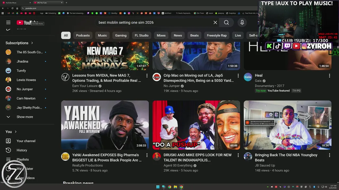Open new browser tab with plus
Viewport: 339px width, 190px height.
(66, 3)
